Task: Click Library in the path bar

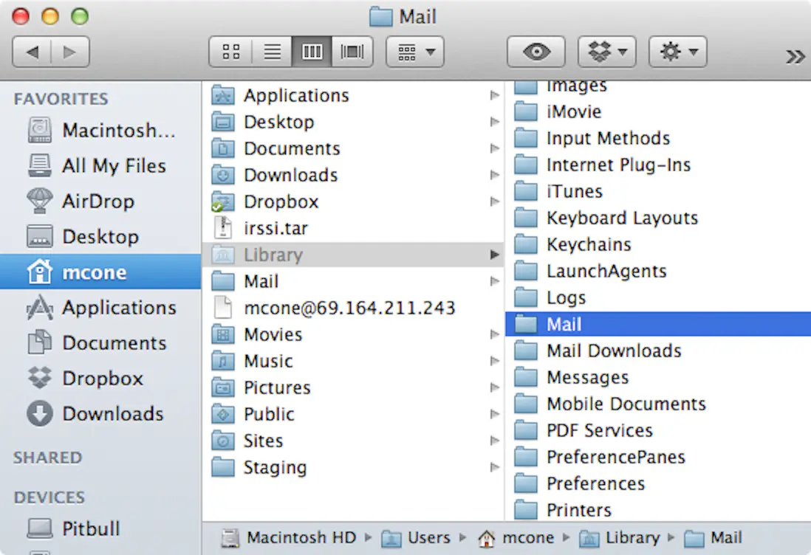Action: tap(632, 537)
